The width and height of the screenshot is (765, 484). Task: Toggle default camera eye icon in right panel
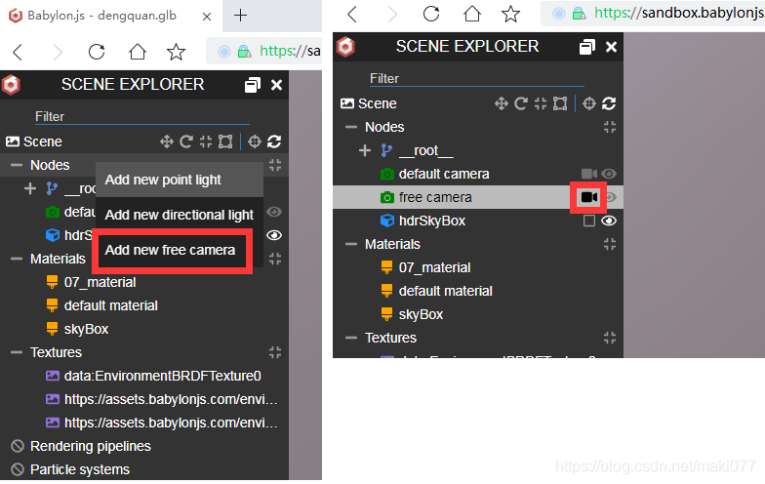(609, 174)
